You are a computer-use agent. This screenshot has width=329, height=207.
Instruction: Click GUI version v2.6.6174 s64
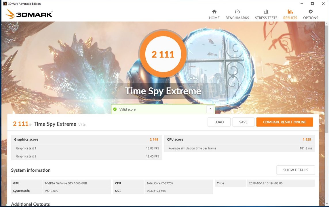click(156, 191)
